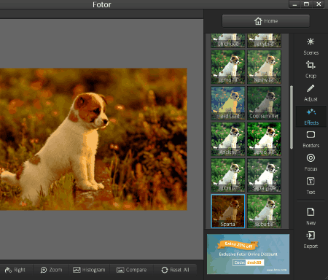Apply the Cool summer effect

pos(264,103)
